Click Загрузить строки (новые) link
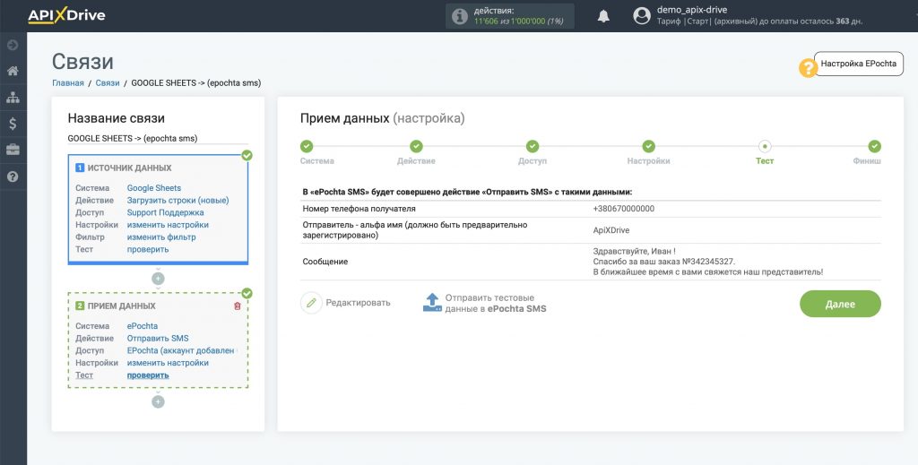 pos(178,200)
